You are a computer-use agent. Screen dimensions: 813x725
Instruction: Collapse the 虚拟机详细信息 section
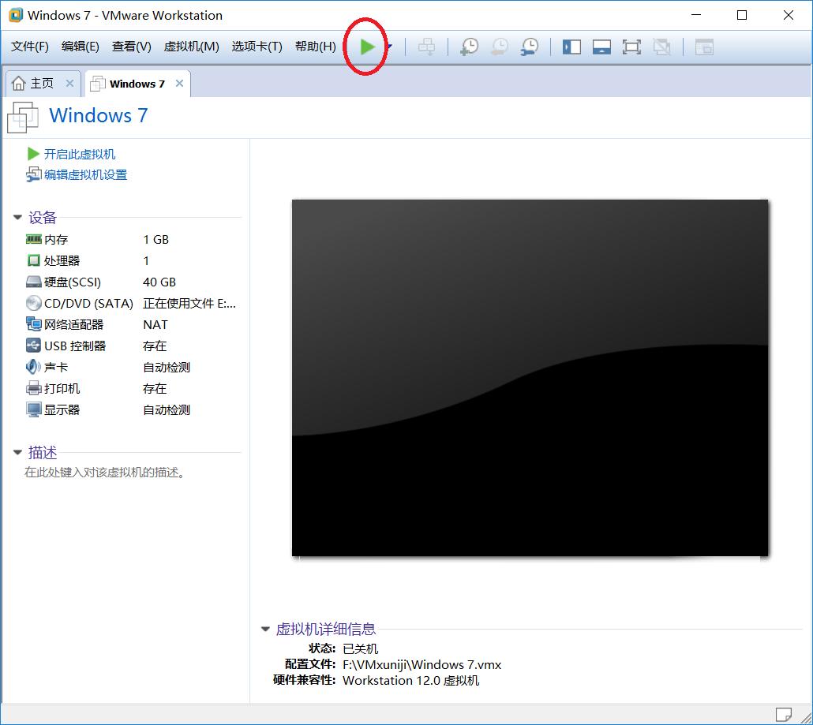click(266, 630)
